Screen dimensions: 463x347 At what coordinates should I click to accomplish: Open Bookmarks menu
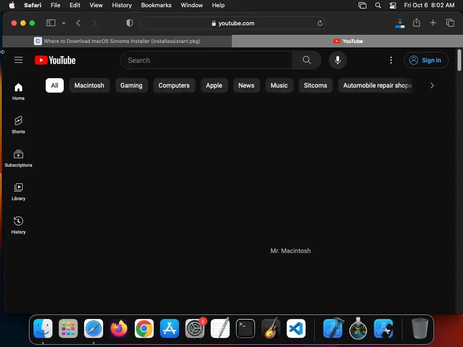(x=156, y=5)
